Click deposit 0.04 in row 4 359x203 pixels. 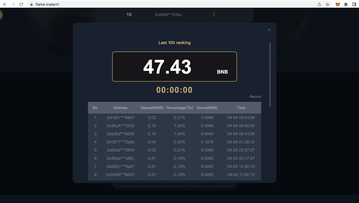click(152, 142)
